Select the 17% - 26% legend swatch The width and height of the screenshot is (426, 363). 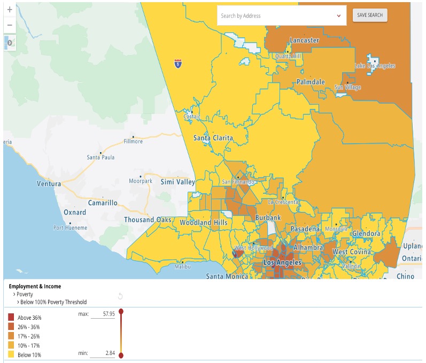pyautogui.click(x=11, y=336)
